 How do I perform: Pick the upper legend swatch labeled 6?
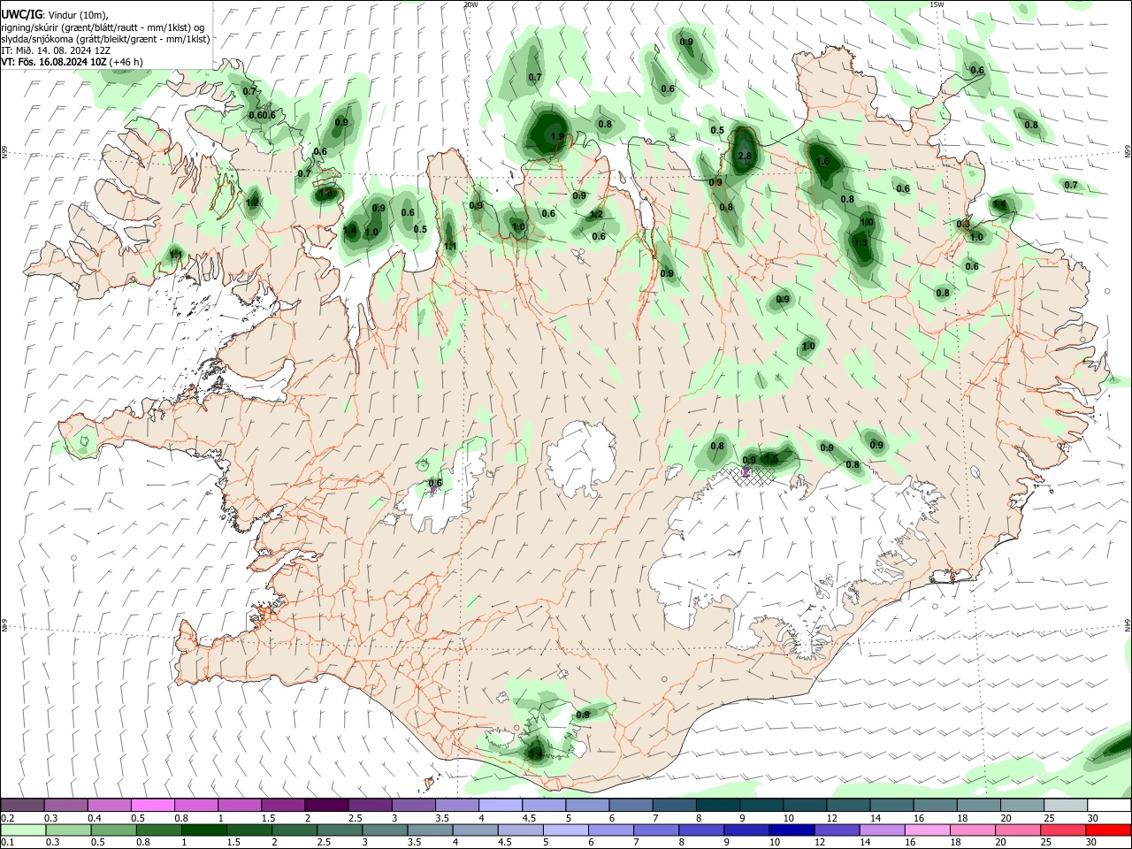[631, 805]
